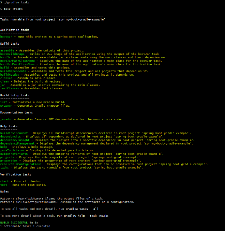
Task: Click the 'javadoc' task name
Action: point(6,119)
